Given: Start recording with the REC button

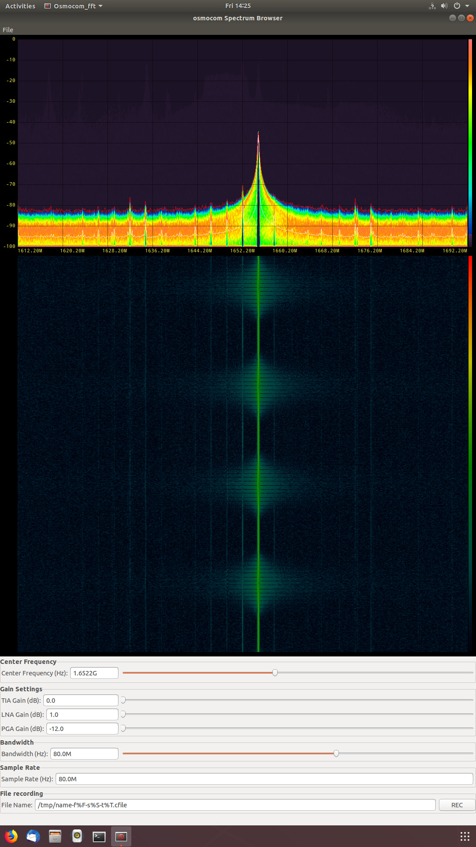Looking at the screenshot, I should pyautogui.click(x=457, y=805).
